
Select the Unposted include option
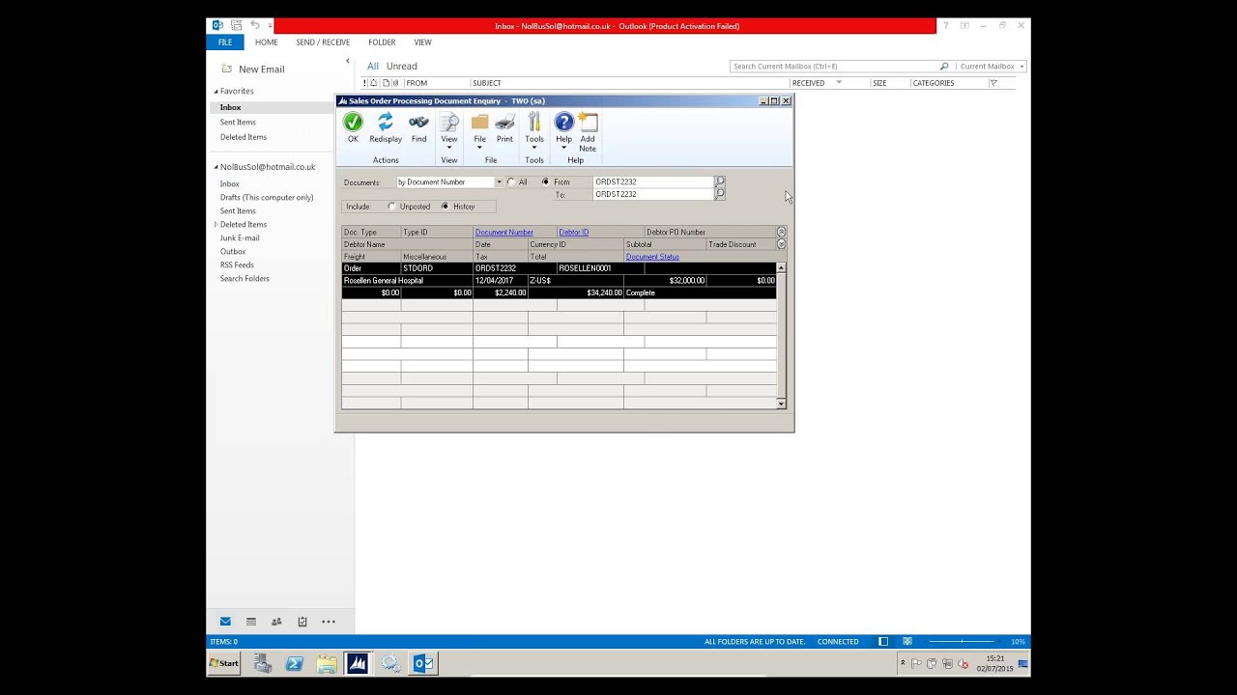(x=391, y=207)
